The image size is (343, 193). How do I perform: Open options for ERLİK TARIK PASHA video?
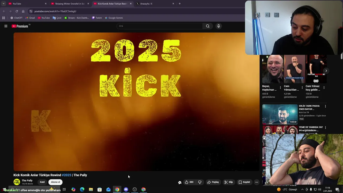pyautogui.click(x=325, y=106)
